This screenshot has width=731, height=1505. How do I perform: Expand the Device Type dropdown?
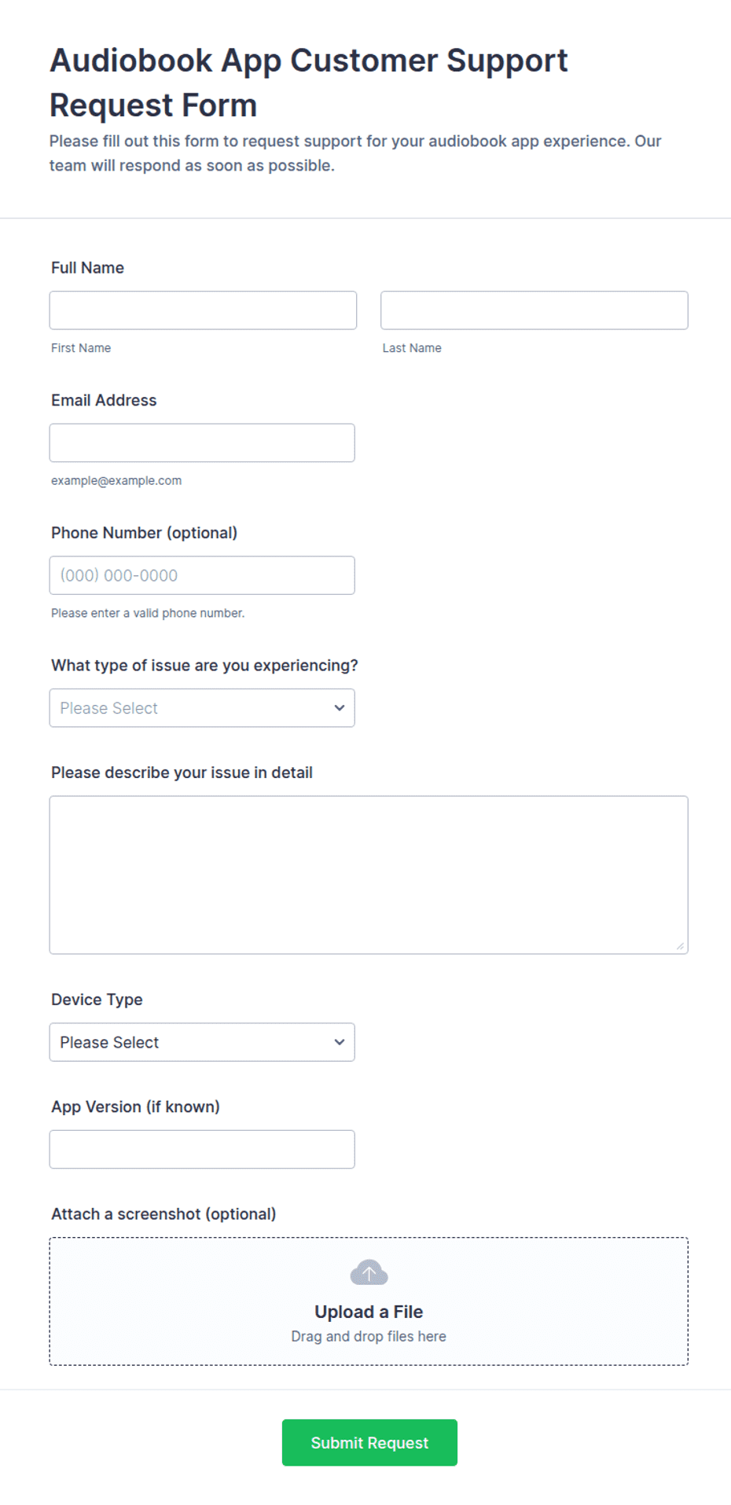click(x=202, y=1042)
